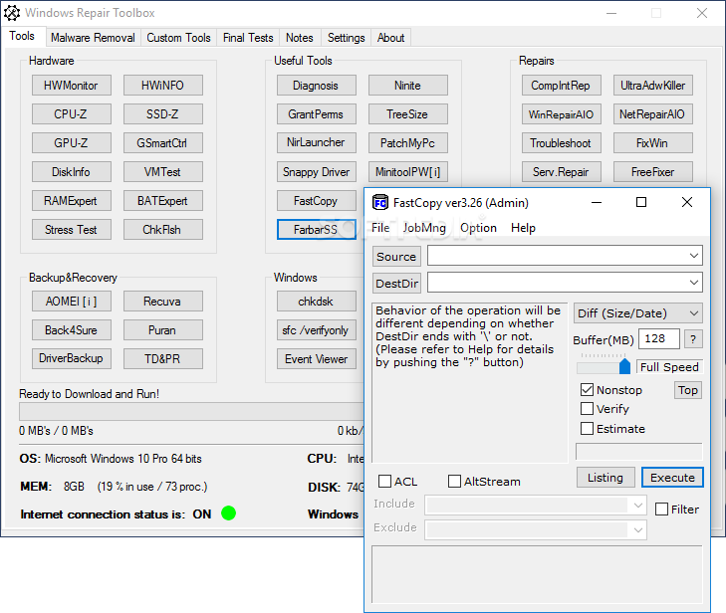The height and width of the screenshot is (613, 726).
Task: Click the status field below Estimate
Action: pos(639,451)
